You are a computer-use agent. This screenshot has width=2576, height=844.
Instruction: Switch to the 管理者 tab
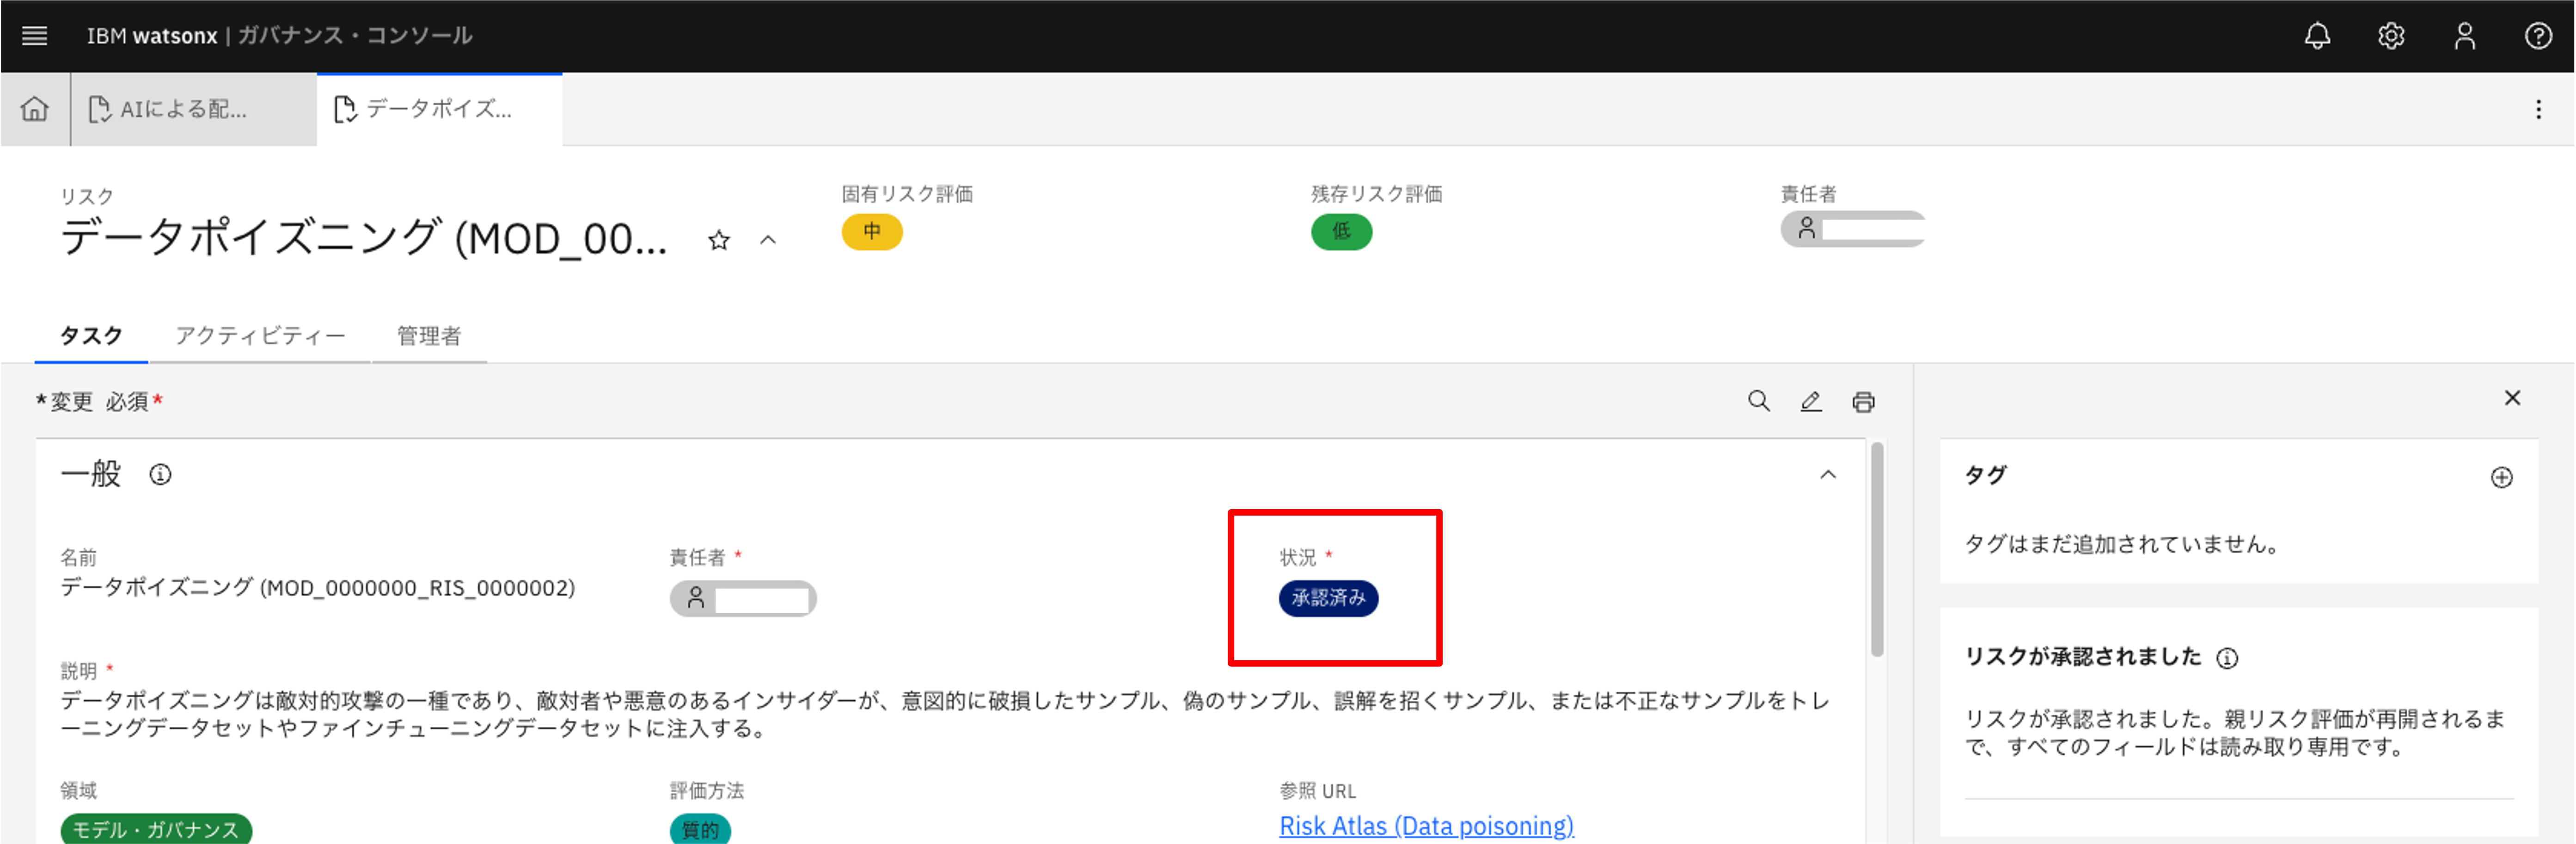coord(429,336)
